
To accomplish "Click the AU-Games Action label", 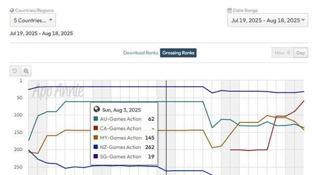I will tap(120, 119).
